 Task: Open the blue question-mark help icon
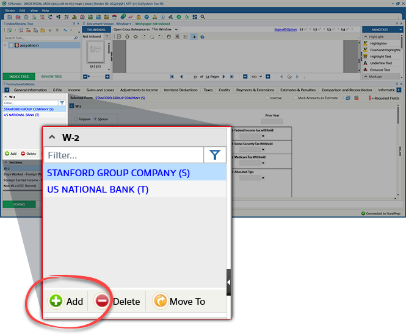tap(147, 17)
